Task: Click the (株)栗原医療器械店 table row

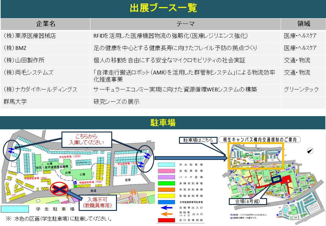Action: (163, 36)
